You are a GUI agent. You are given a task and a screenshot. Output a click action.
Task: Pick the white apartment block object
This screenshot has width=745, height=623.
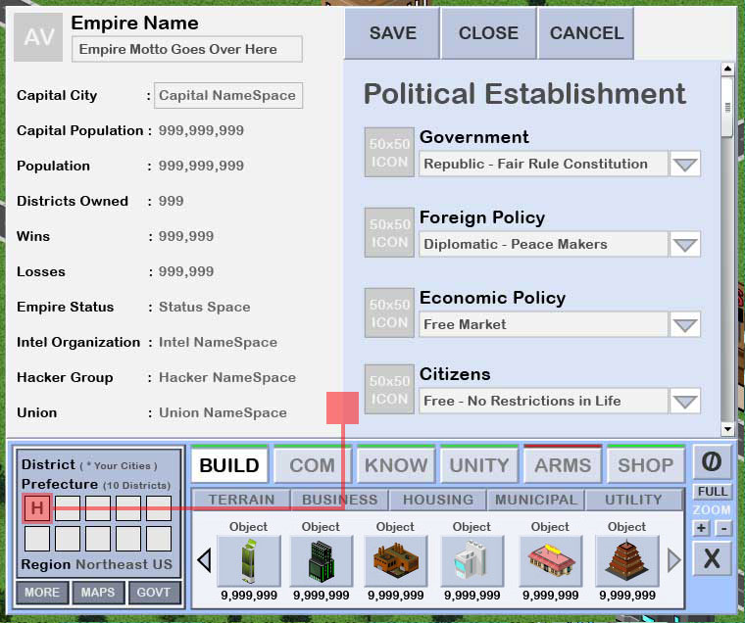pyautogui.click(x=472, y=560)
